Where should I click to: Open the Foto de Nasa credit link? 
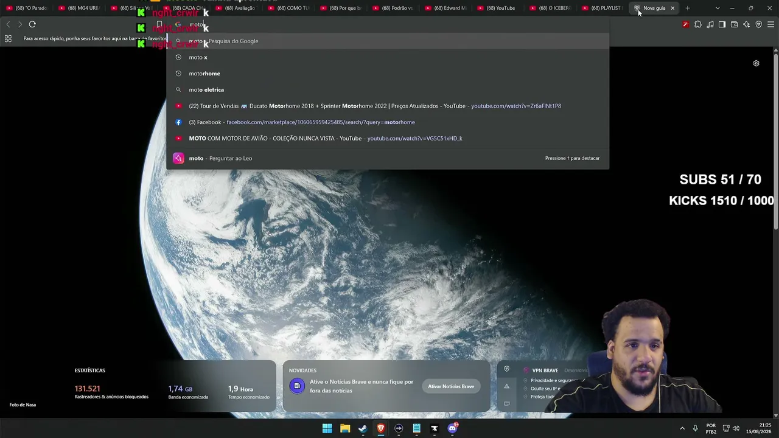pyautogui.click(x=23, y=405)
